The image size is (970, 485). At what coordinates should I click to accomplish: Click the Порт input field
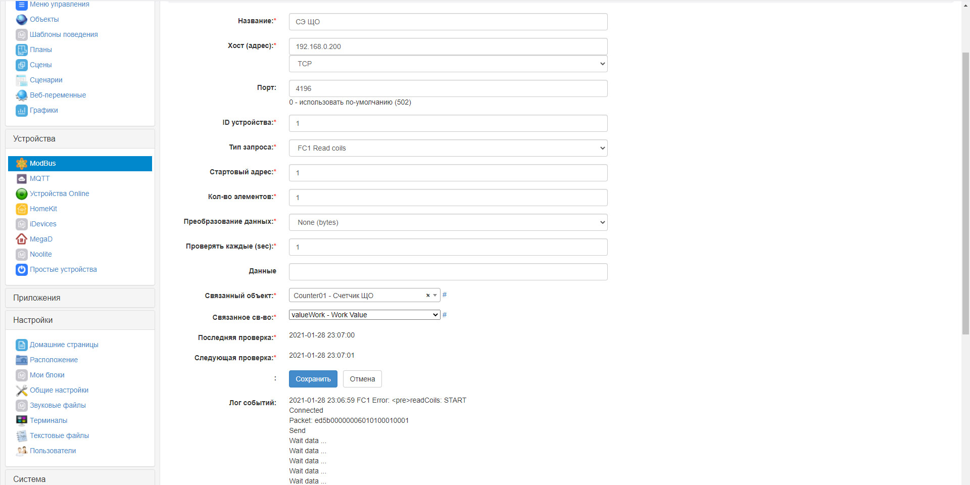click(448, 88)
